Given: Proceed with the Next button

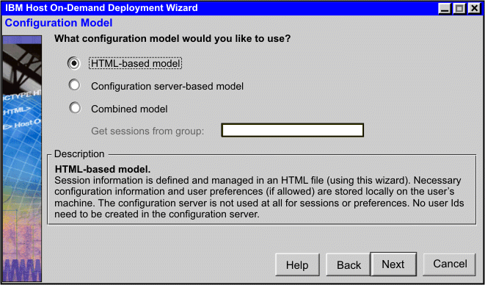Looking at the screenshot, I should tap(393, 264).
